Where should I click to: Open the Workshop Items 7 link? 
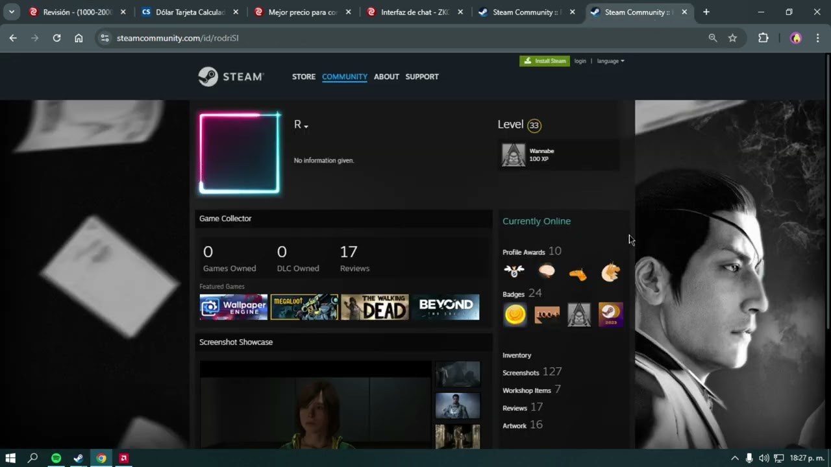tap(532, 390)
